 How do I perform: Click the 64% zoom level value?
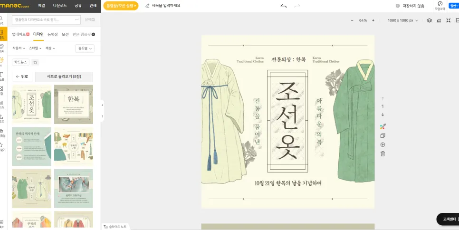point(363,20)
